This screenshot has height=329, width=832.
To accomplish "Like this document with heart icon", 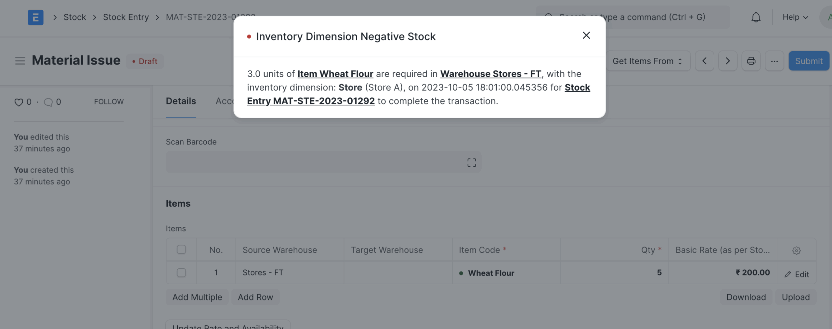I will [x=19, y=102].
